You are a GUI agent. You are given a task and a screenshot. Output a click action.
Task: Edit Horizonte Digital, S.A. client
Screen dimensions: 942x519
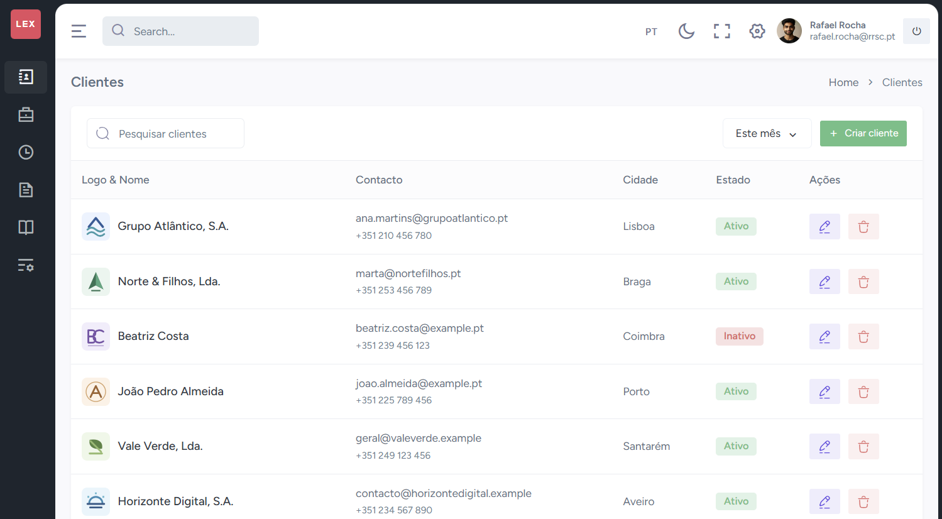[824, 501]
